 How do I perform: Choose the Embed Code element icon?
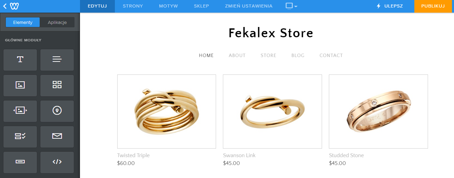click(x=57, y=162)
